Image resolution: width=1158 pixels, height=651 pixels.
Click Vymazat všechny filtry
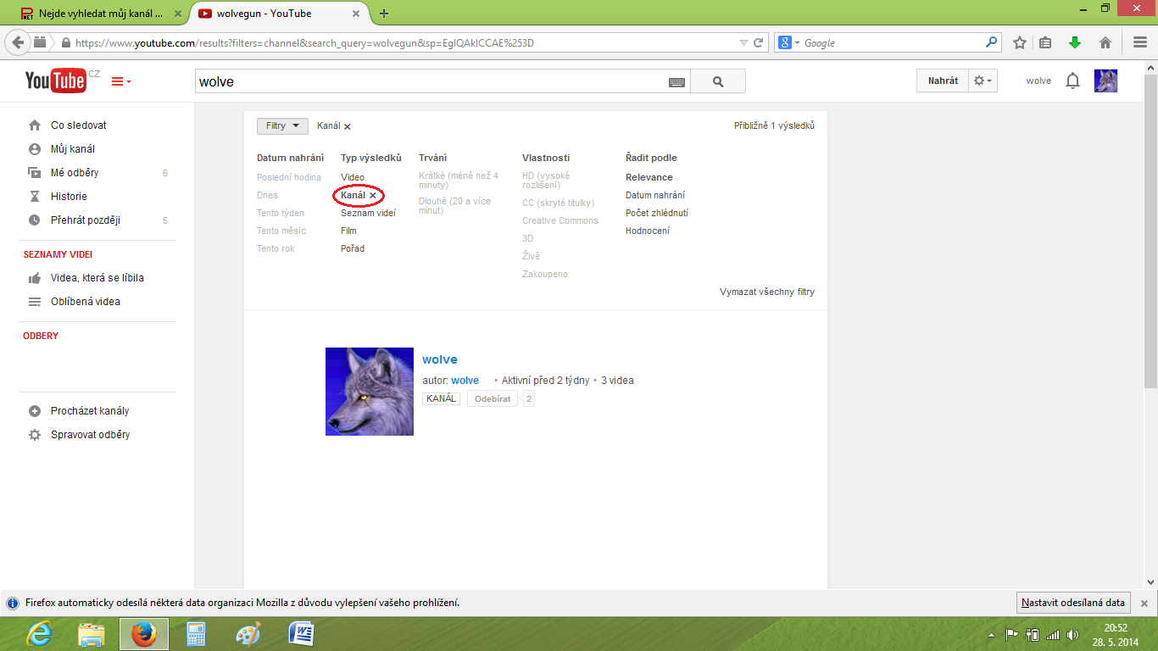767,292
